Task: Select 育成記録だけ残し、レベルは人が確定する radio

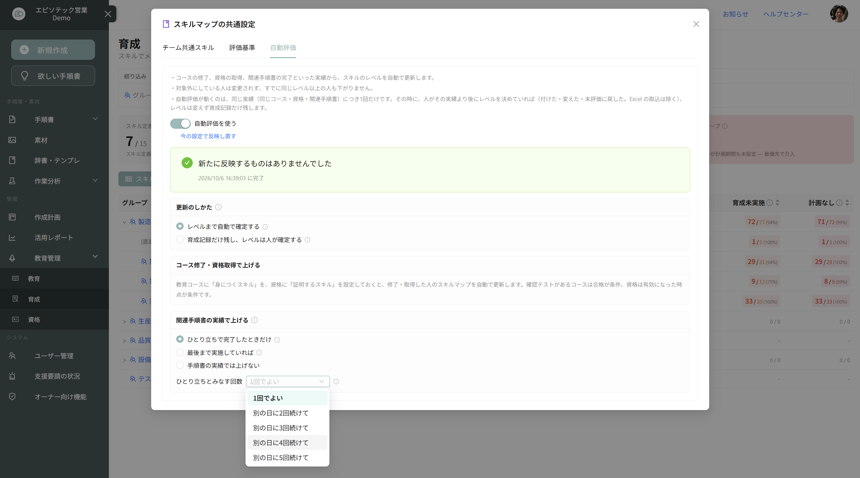Action: [x=180, y=239]
